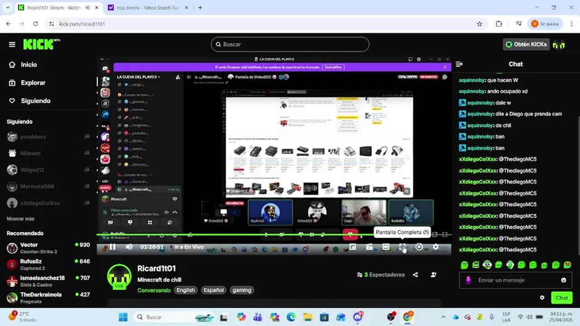Open a new browser tab
Image resolution: width=580 pixels, height=326 pixels.
200,8
